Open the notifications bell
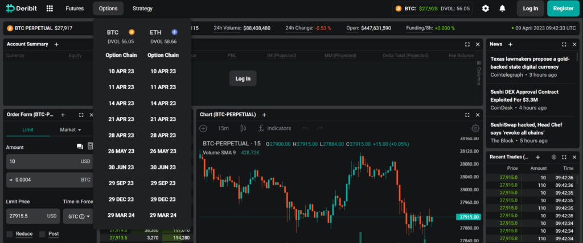583x243 pixels. 502,9
